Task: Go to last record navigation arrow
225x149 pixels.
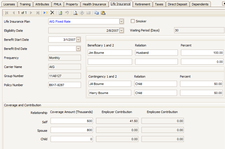Action: point(38,13)
